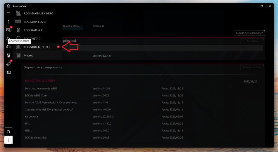The width and height of the screenshot is (278, 152).
Task: Click Kit de Aura row
Action: 31,117
